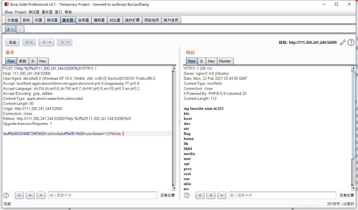The image size is (358, 210).
Task: Select the response Render tab
Action: click(x=225, y=61)
